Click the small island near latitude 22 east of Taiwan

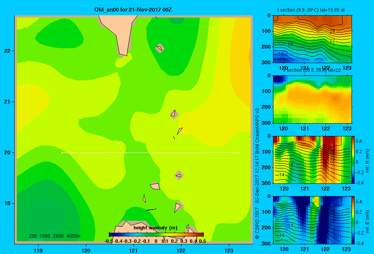pyautogui.click(x=160, y=48)
